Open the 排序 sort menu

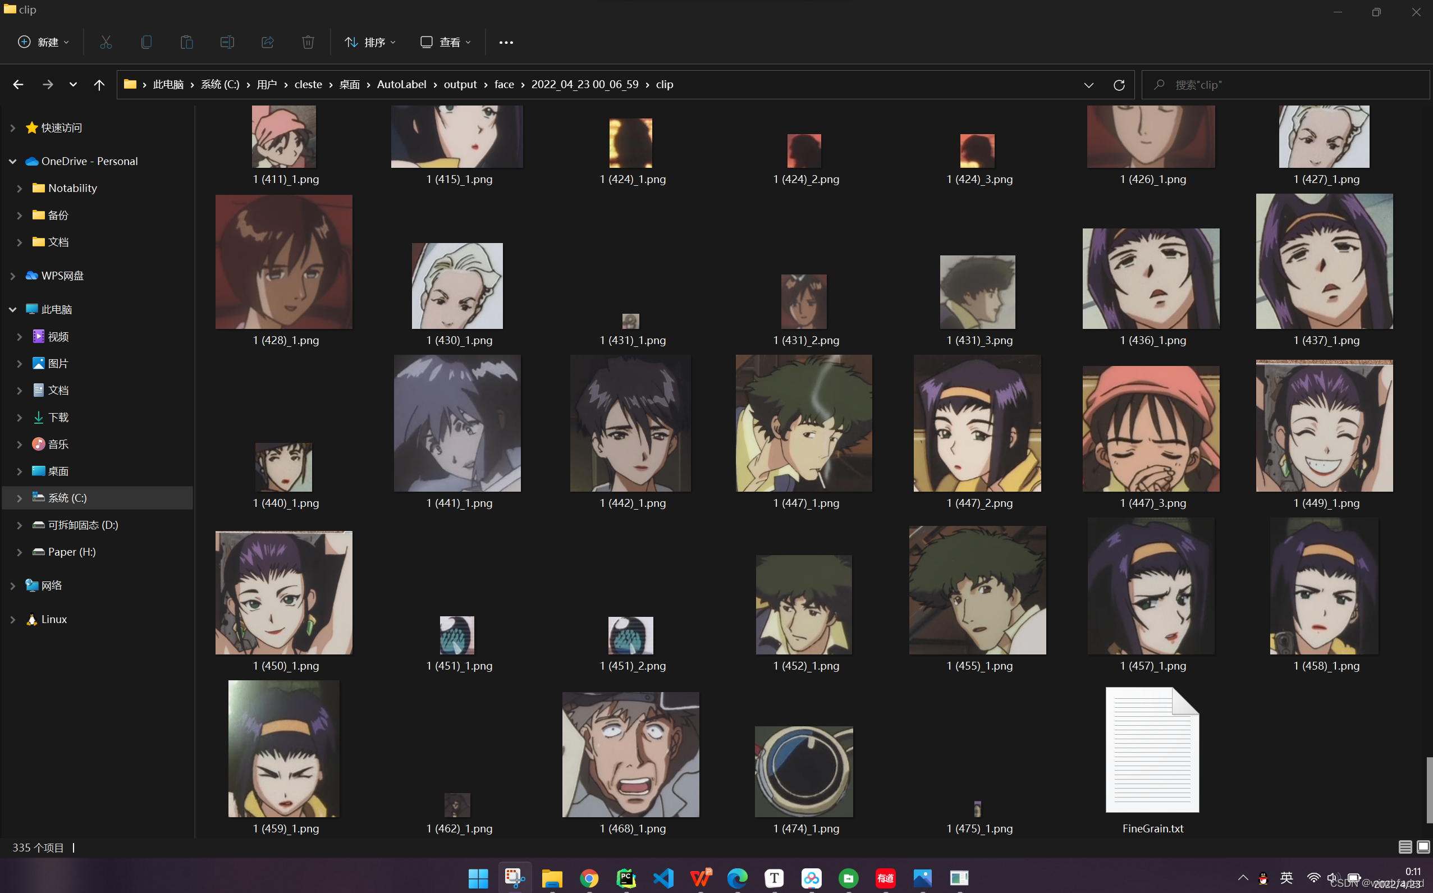pyautogui.click(x=370, y=42)
